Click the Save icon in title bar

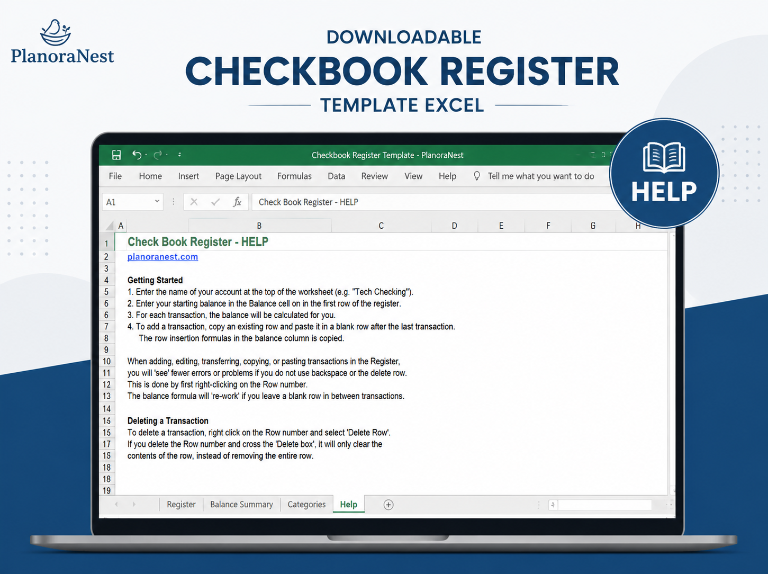116,155
